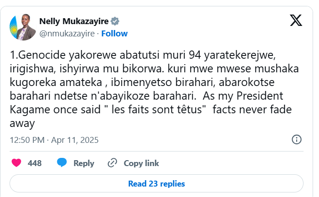Viewport: 319px width, 197px height.
Task: Click the reply speech bubble icon
Action: click(x=62, y=163)
